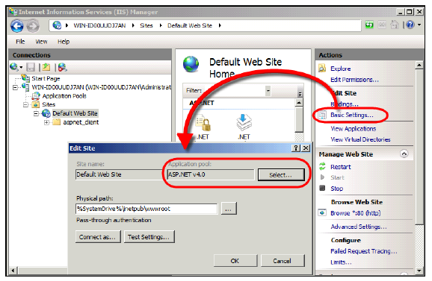Click View Applications link
The height and width of the screenshot is (281, 432).
pos(354,128)
